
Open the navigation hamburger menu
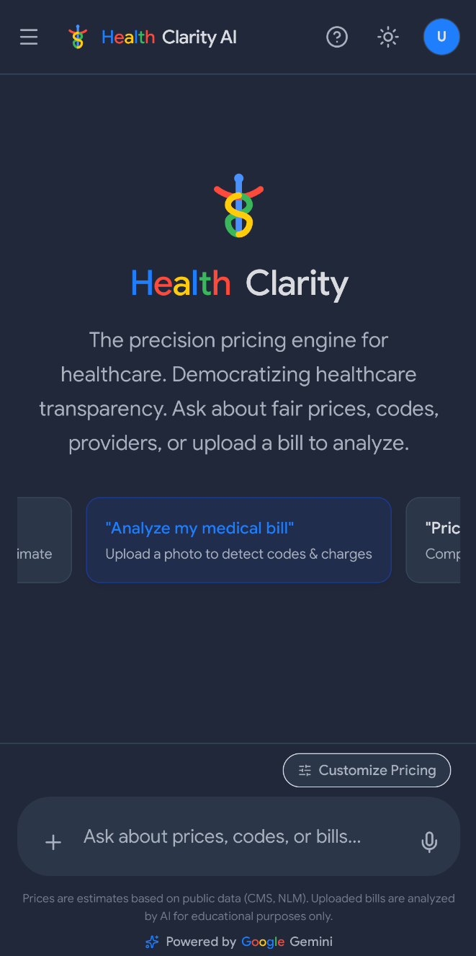pyautogui.click(x=29, y=37)
